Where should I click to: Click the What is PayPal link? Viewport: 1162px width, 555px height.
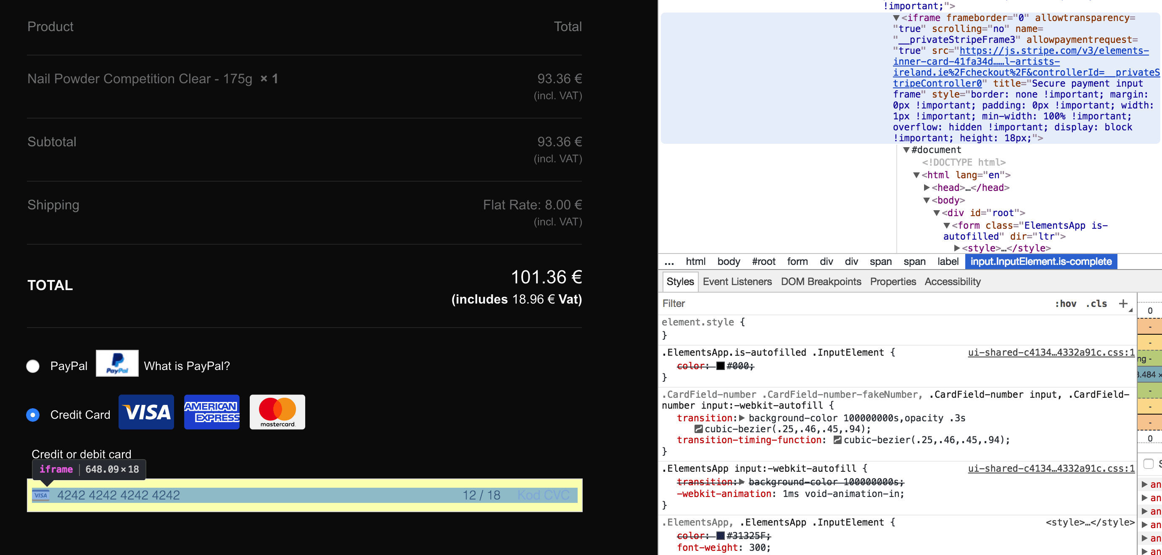point(187,366)
